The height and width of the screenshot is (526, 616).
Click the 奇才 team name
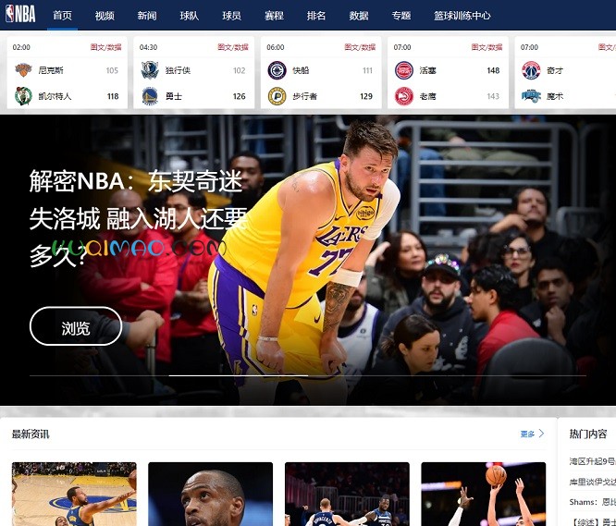555,70
